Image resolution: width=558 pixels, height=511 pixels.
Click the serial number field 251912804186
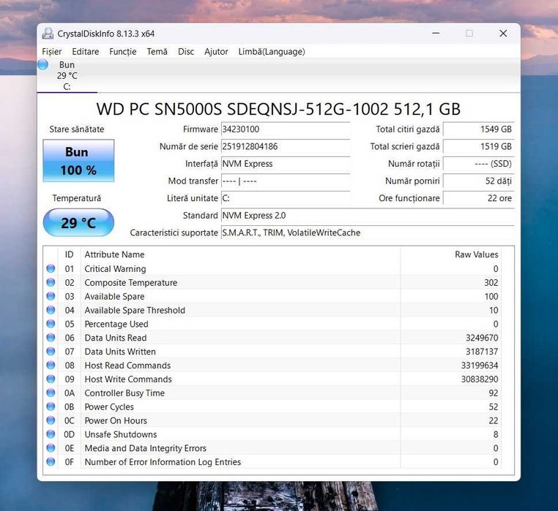pos(286,146)
